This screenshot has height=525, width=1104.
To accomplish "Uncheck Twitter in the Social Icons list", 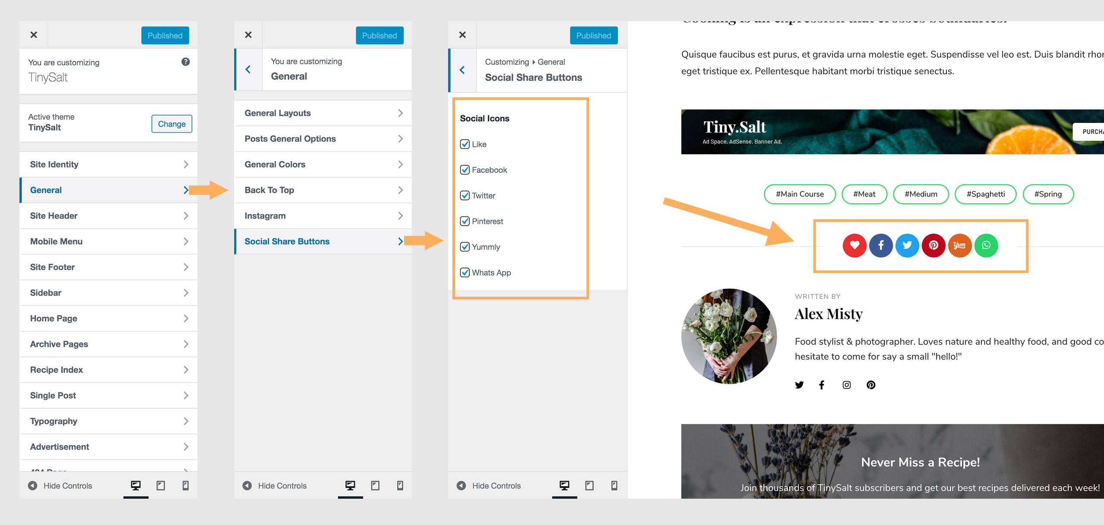I will [x=464, y=195].
